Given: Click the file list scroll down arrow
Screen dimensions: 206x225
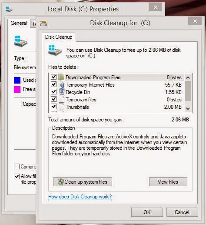Looking at the screenshot, I should [188, 108].
